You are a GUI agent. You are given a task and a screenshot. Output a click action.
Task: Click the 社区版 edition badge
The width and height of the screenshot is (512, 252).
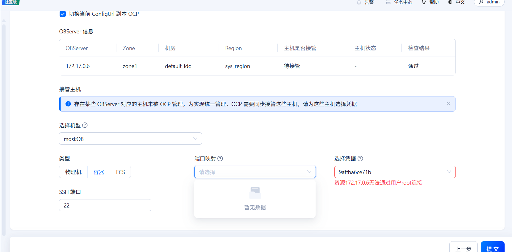point(11,2)
